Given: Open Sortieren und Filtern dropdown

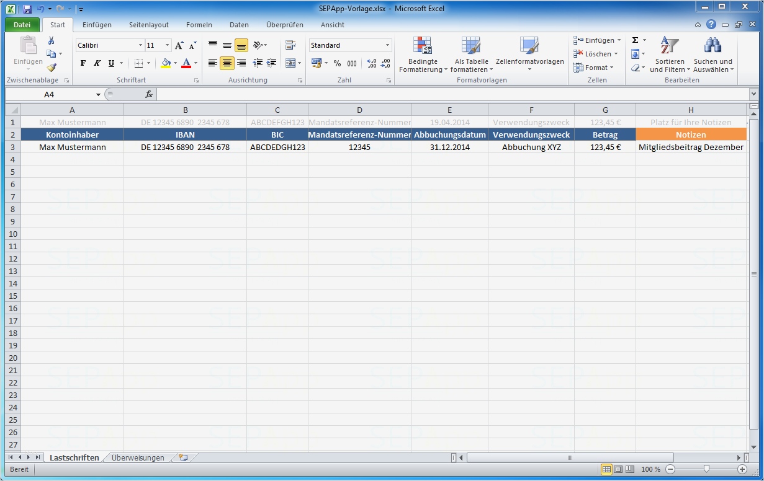Looking at the screenshot, I should [670, 55].
